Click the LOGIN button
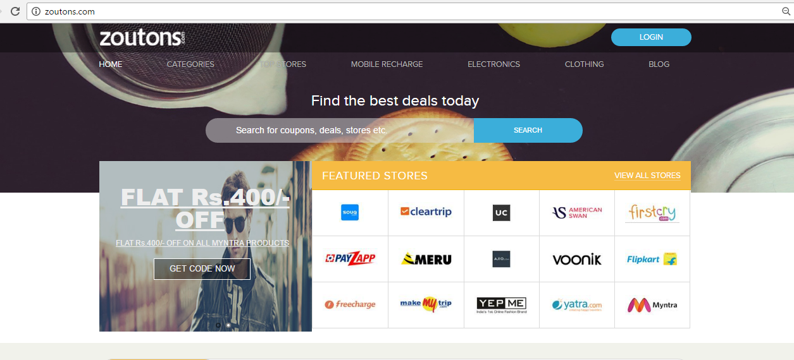This screenshot has height=360, width=794. click(x=651, y=37)
